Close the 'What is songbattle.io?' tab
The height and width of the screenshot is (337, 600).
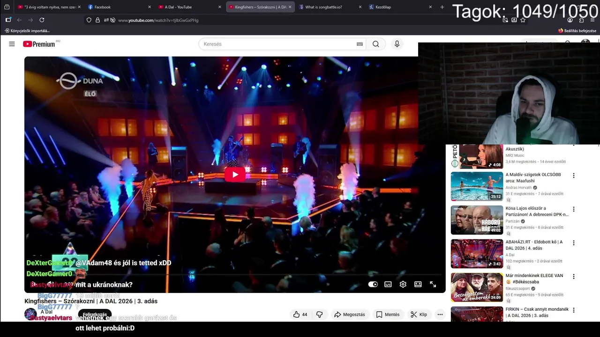point(360,7)
